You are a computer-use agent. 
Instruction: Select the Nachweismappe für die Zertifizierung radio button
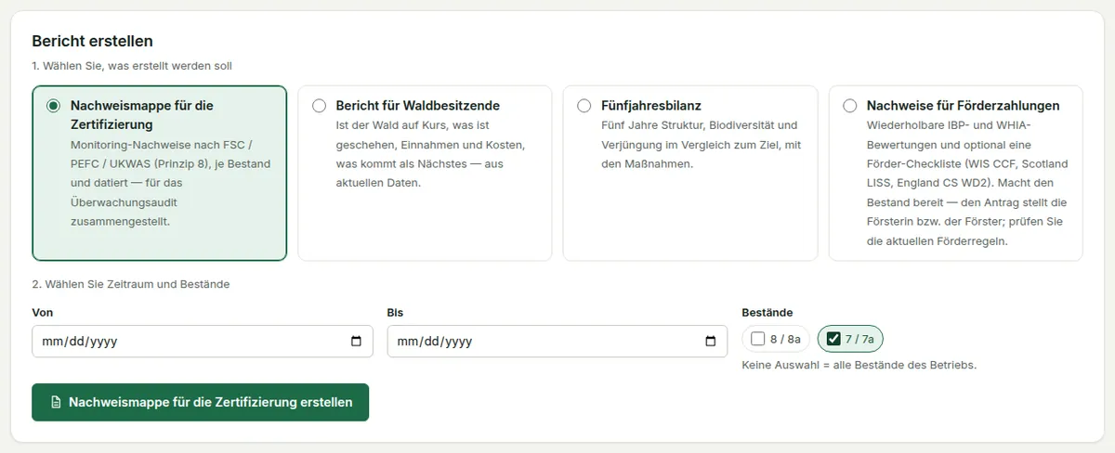pos(54,106)
